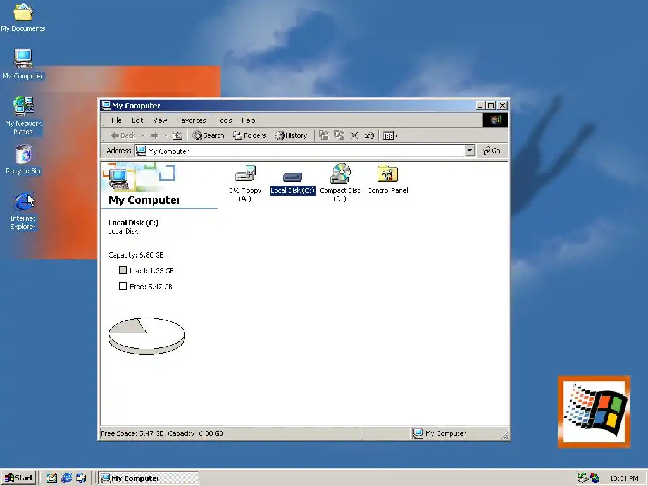The width and height of the screenshot is (648, 486).
Task: Select the My Network Places desktop icon
Action: pos(23,116)
